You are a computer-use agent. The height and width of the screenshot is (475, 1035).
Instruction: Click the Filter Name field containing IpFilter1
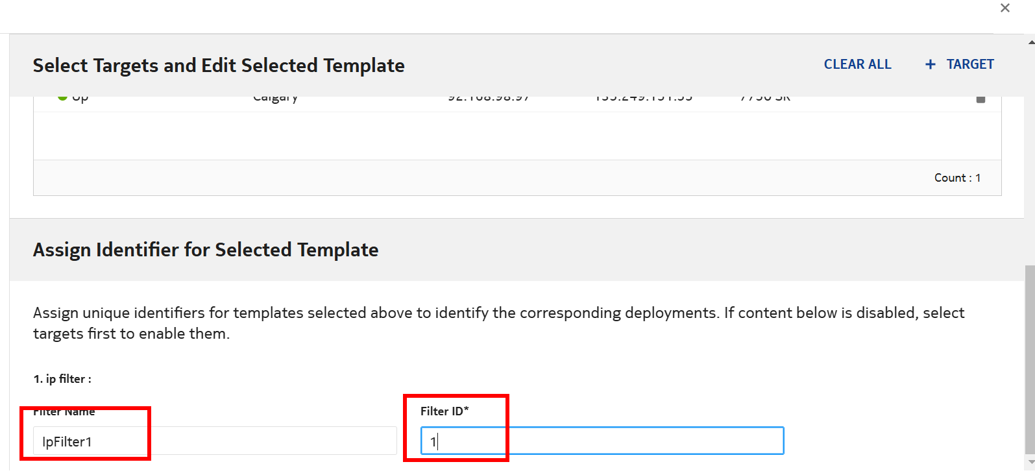(214, 441)
